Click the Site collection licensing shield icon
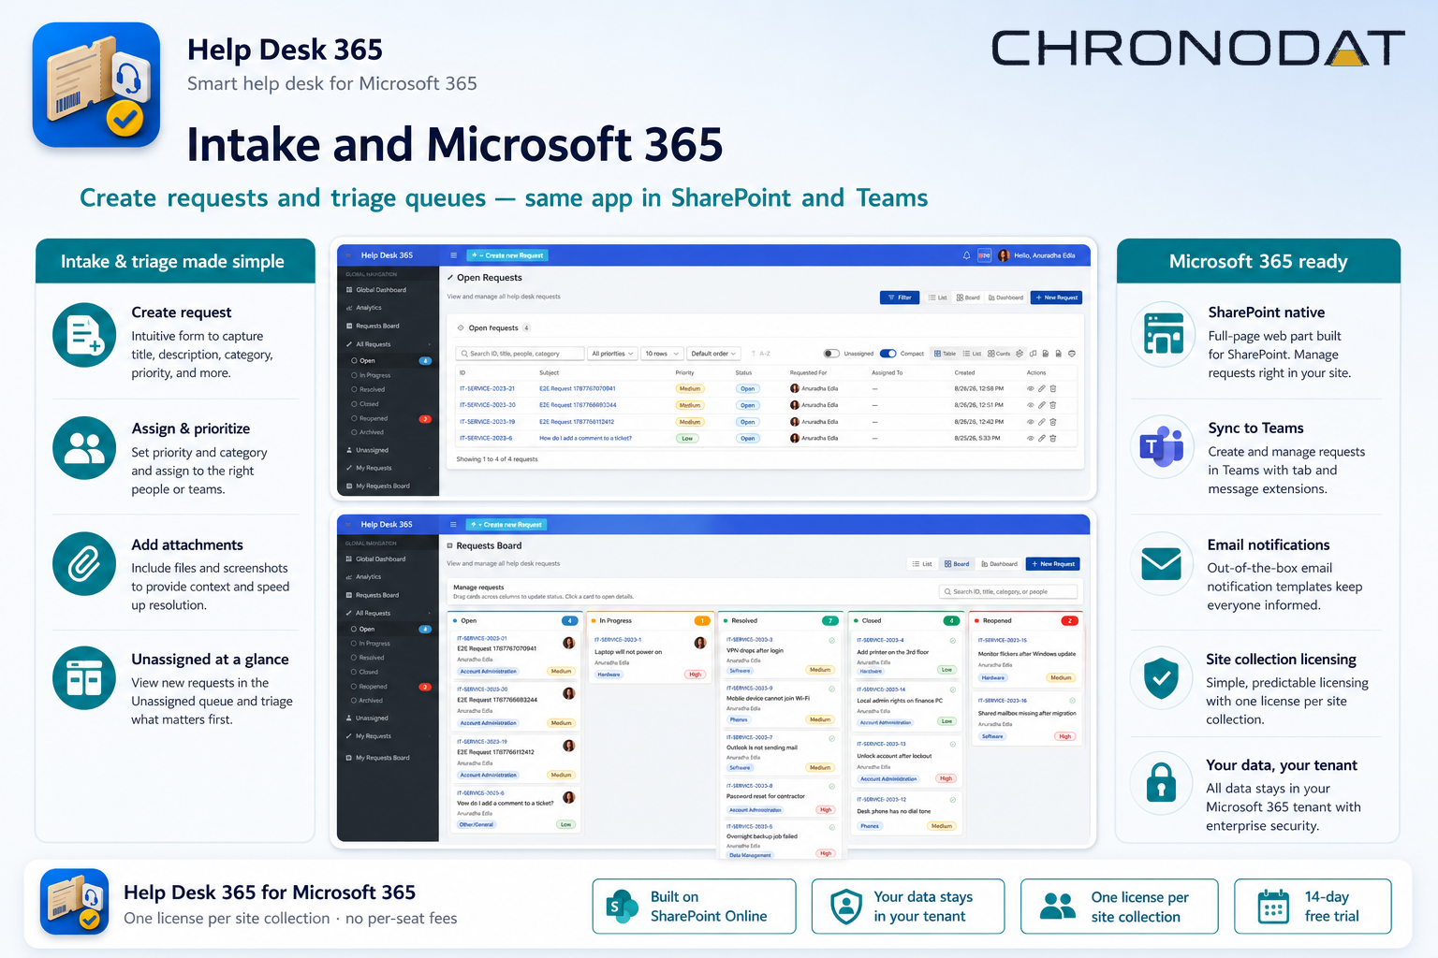 (x=1162, y=678)
